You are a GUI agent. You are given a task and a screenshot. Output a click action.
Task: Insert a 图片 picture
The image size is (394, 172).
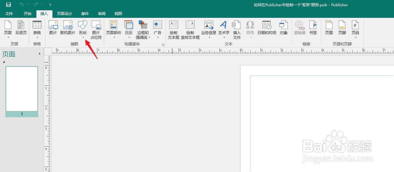tap(53, 28)
